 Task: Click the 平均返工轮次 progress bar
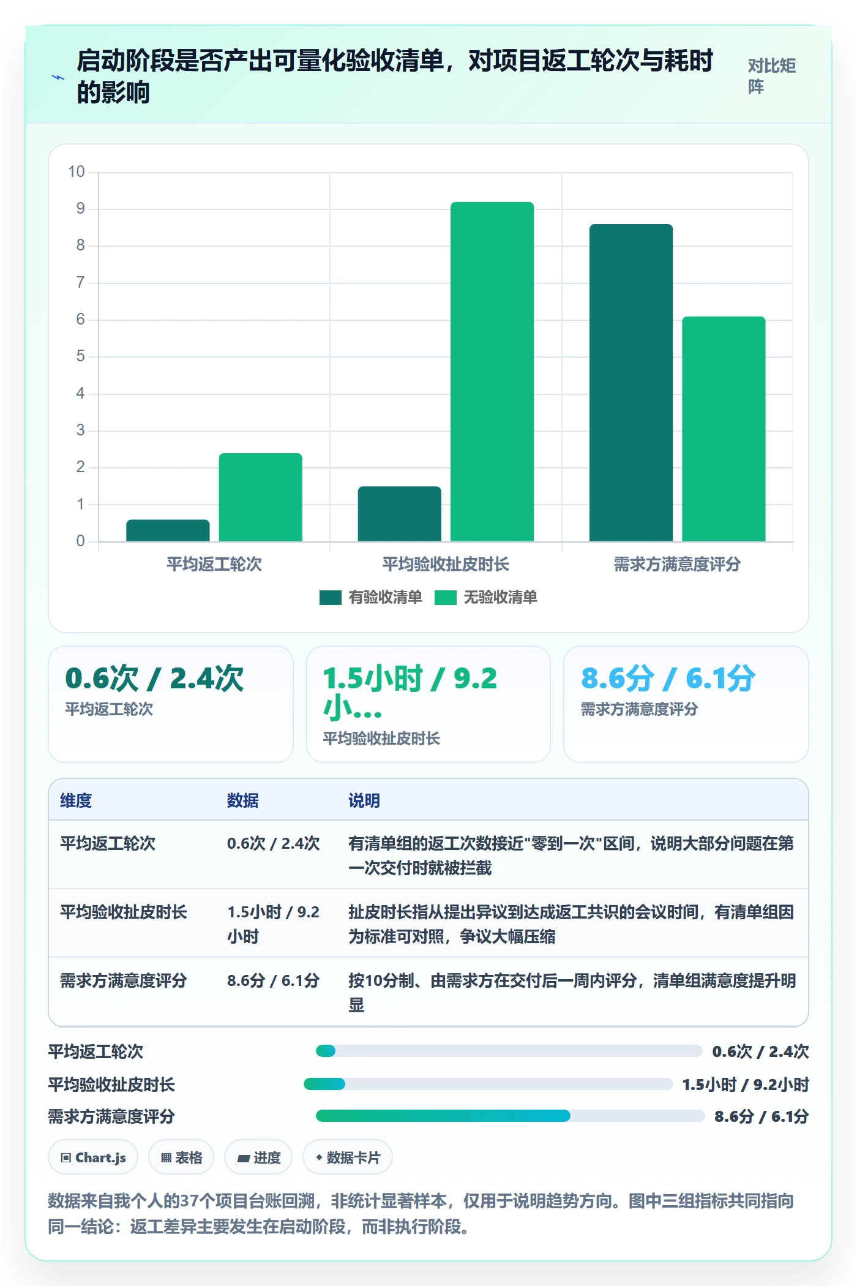point(509,1051)
